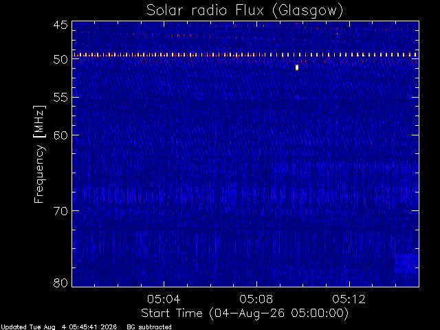Click the 'Start Time' axis caption

click(172, 313)
